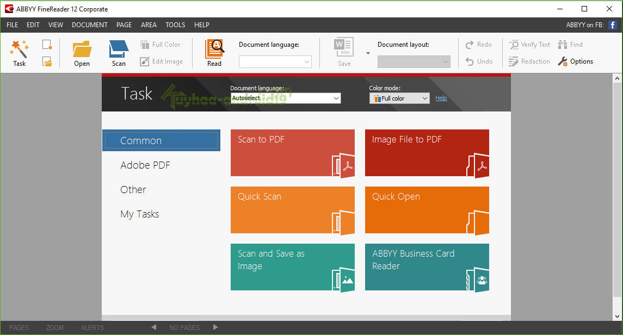Click the ZOOM status bar item

[55, 328]
